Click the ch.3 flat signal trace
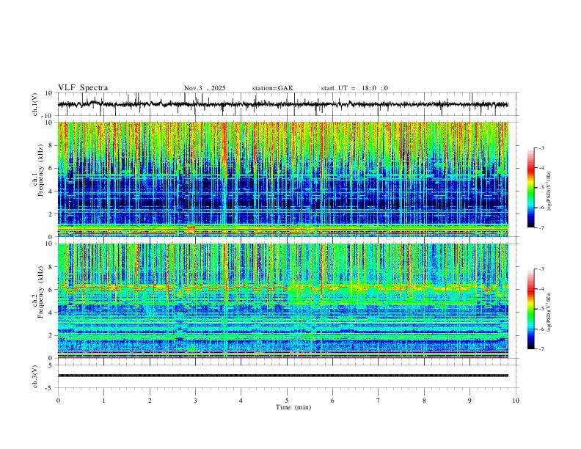The image size is (581, 449). (x=283, y=376)
